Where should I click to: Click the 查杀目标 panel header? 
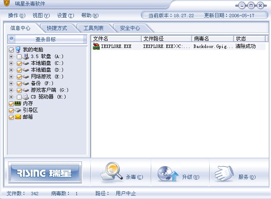pyautogui.click(x=47, y=39)
